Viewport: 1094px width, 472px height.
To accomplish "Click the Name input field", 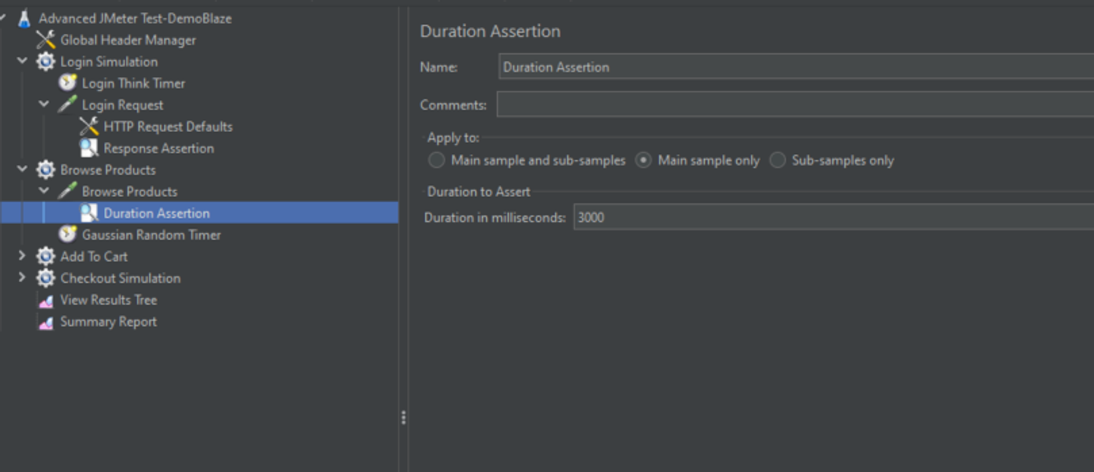I will [796, 67].
